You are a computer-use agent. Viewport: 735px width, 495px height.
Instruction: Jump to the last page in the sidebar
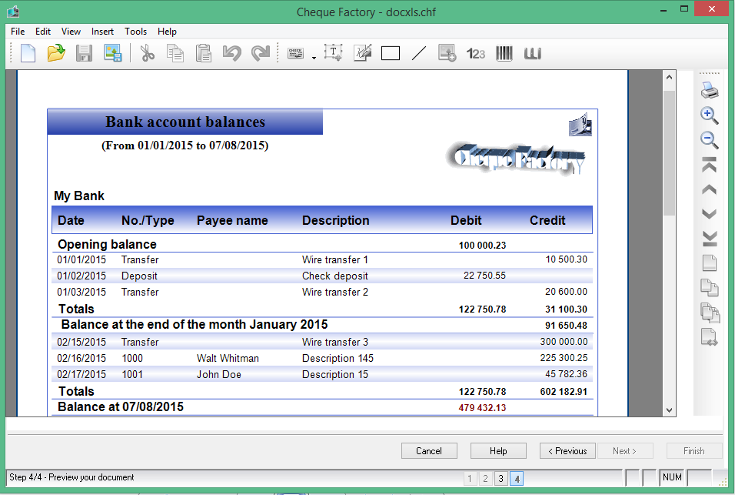(x=710, y=239)
